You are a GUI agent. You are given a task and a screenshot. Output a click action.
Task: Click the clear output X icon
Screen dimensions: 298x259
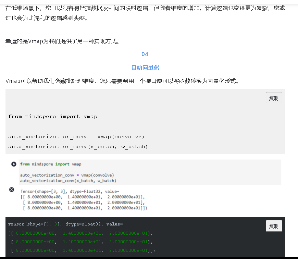point(11,190)
